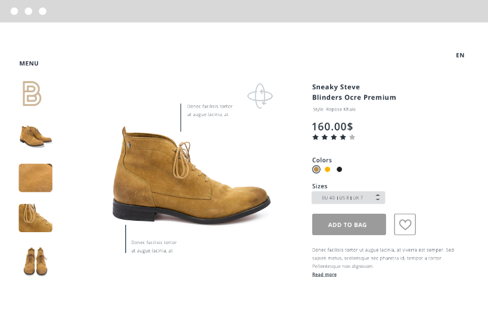Select the khaki brown color option
The height and width of the screenshot is (328, 488).
[x=316, y=170]
